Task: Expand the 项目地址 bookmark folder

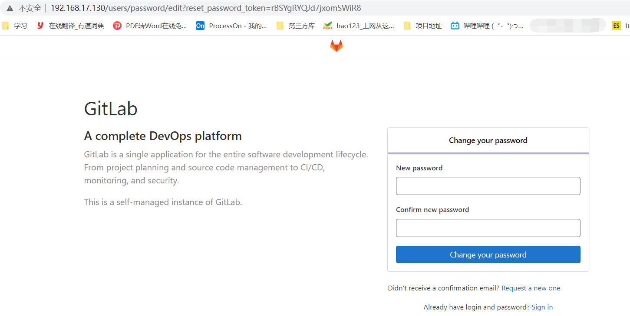Action: [422, 26]
